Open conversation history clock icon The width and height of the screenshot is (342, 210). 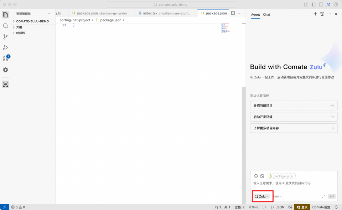pos(322,14)
